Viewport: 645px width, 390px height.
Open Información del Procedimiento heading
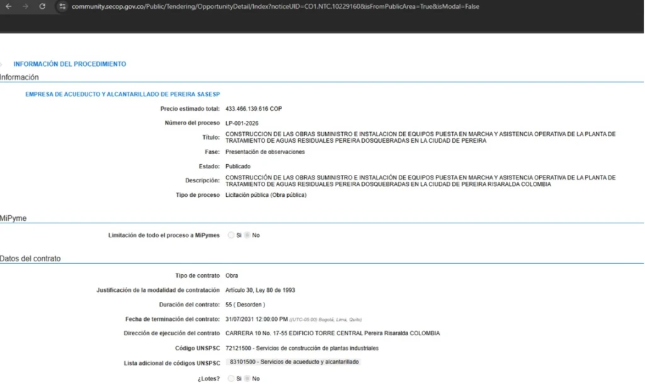tap(69, 64)
